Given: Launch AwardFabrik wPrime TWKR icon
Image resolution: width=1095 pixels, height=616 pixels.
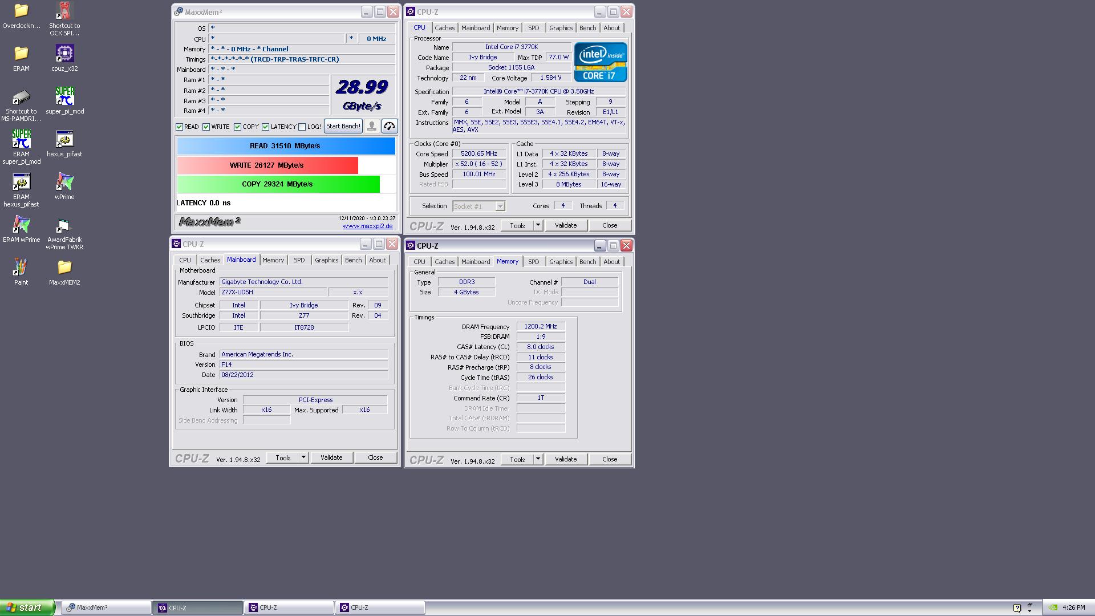Looking at the screenshot, I should point(64,233).
